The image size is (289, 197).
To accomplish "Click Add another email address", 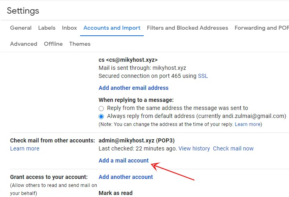I will coord(134,88).
